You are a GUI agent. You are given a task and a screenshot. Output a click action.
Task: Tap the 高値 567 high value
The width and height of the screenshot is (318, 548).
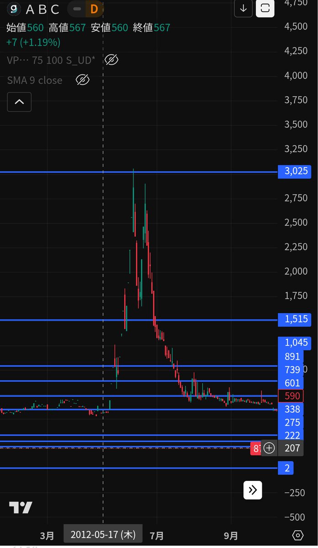point(67,28)
